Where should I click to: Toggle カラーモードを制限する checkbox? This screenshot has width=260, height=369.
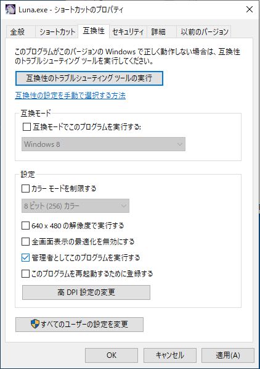25,188
